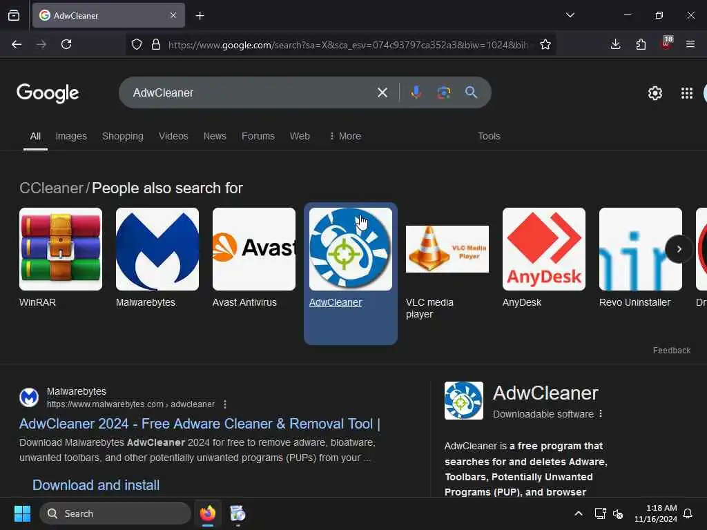Bookmark this page with the star
The width and height of the screenshot is (707, 530).
click(x=545, y=44)
